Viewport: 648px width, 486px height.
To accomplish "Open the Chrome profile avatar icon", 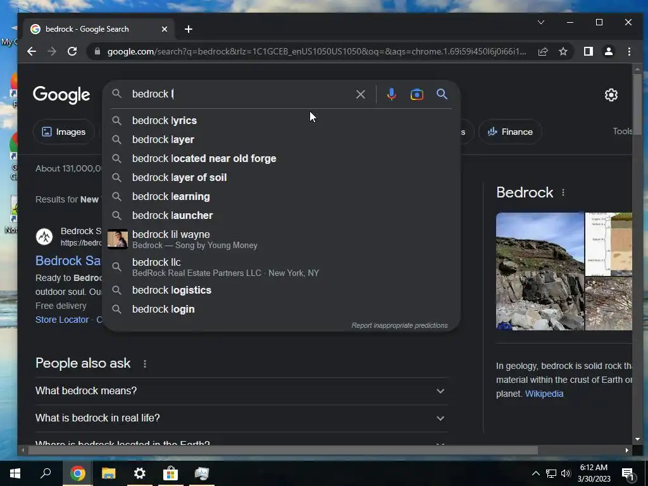I will coord(608,51).
